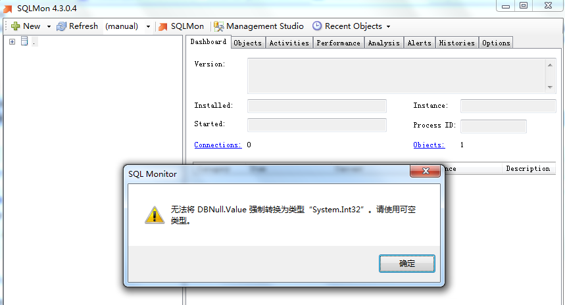
Task: Open the New button dropdown arrow
Action: tap(49, 27)
